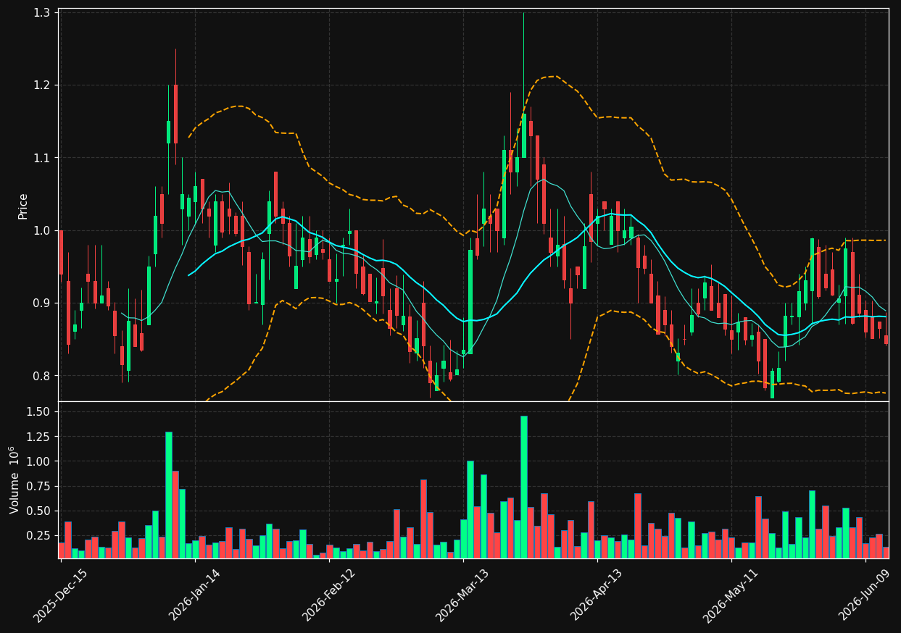Select the 0.8 price tick label
901x633 pixels.
pyautogui.click(x=41, y=375)
